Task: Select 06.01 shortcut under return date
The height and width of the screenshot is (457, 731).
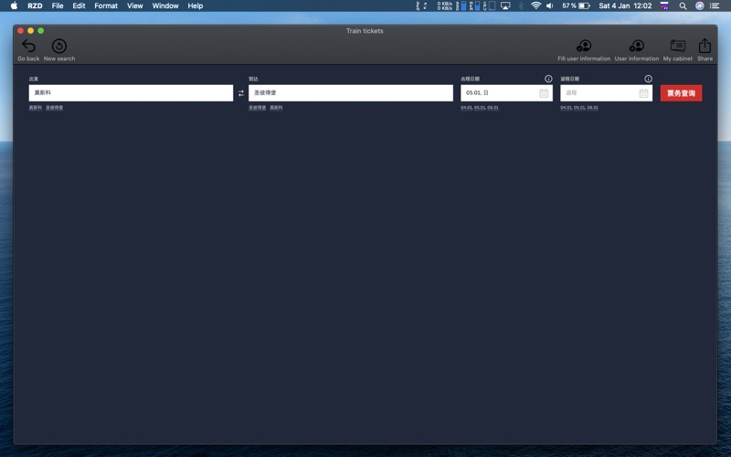Action: click(592, 108)
